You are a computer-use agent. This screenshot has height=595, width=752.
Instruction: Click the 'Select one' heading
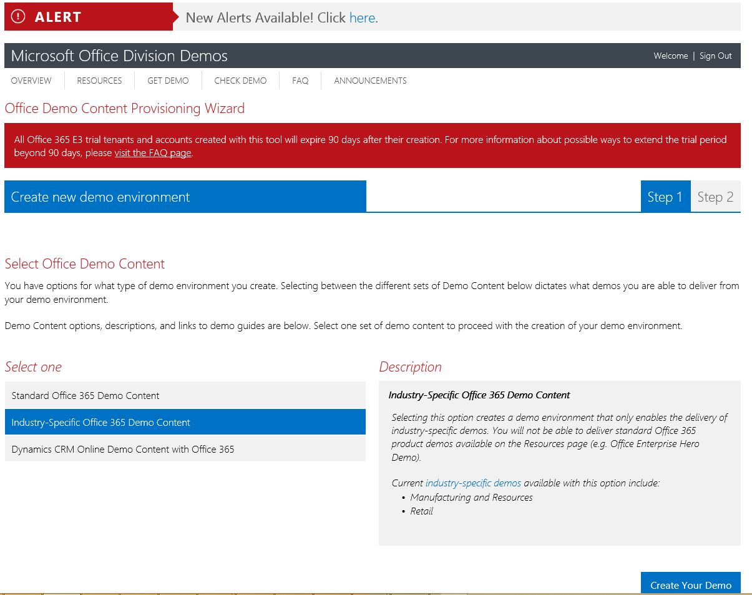(x=33, y=366)
